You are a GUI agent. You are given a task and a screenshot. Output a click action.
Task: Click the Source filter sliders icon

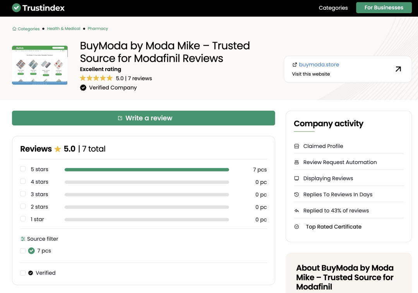tap(23, 239)
